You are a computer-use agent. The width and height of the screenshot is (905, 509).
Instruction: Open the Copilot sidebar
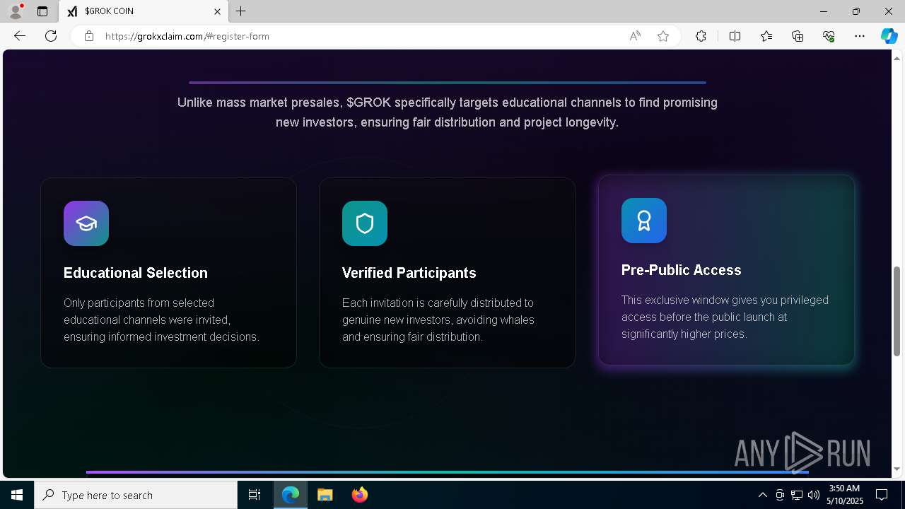tap(889, 36)
